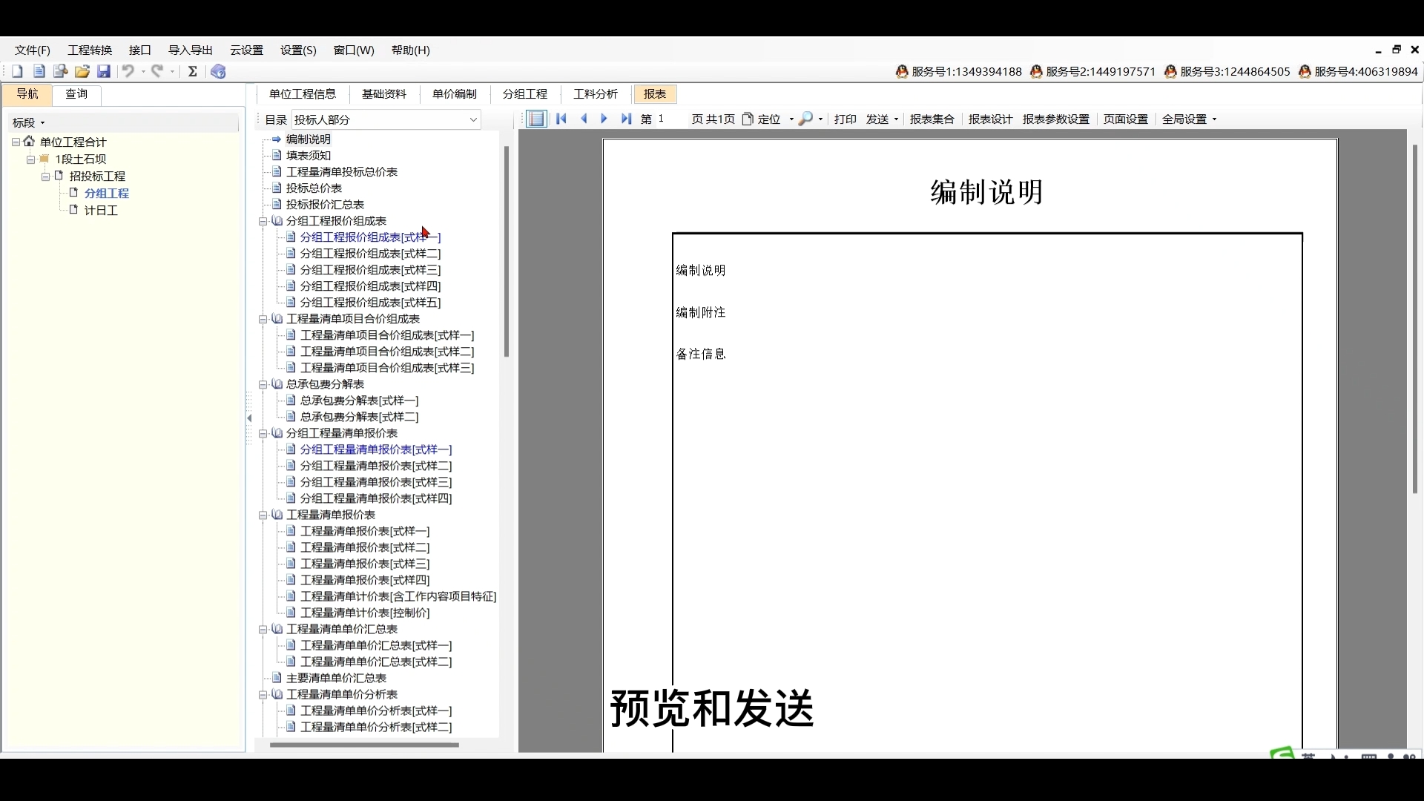Image resolution: width=1424 pixels, height=801 pixels.
Task: Collapse the 总承包费分解表 group
Action: 263,384
